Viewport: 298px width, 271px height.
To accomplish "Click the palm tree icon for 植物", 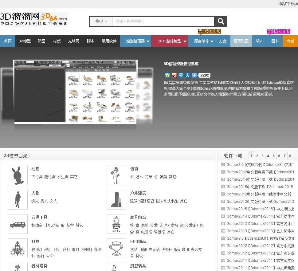I will click(x=116, y=175).
